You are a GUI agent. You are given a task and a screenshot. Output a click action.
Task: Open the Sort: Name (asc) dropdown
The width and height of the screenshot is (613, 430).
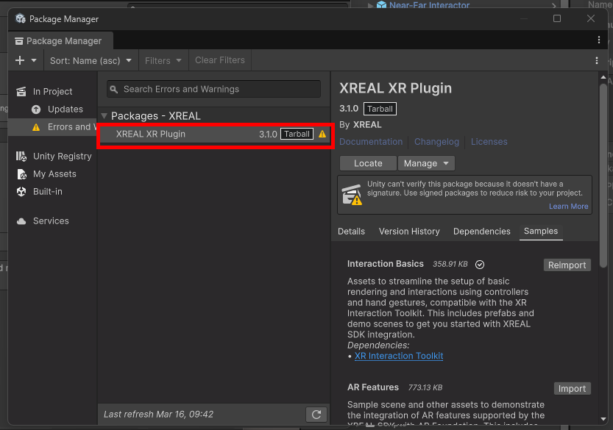(91, 60)
